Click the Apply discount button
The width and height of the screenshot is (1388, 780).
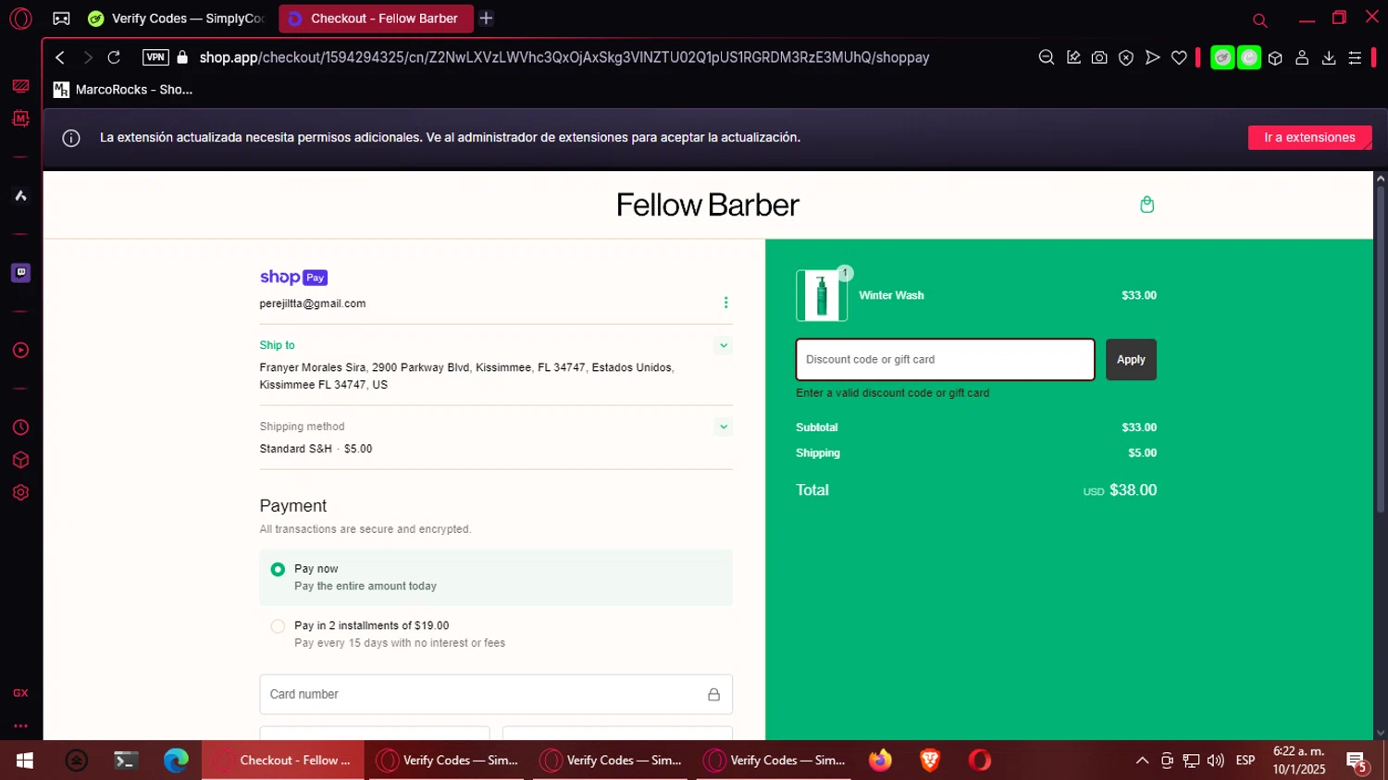(1131, 359)
